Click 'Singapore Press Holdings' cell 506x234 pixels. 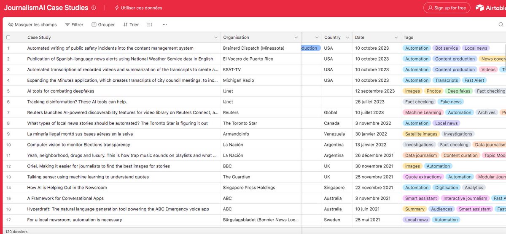click(261, 188)
